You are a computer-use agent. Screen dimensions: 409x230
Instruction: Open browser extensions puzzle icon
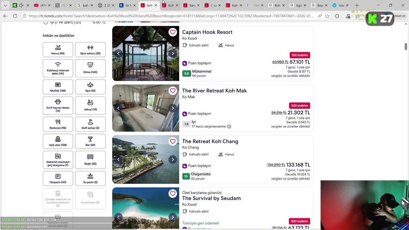(x=337, y=16)
